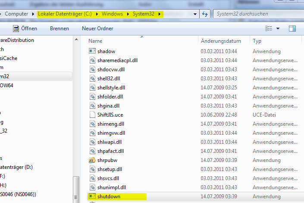Click the navigation pane scrollbar thumb
Image resolution: width=304 pixels, height=203 pixels.
click(76, 190)
